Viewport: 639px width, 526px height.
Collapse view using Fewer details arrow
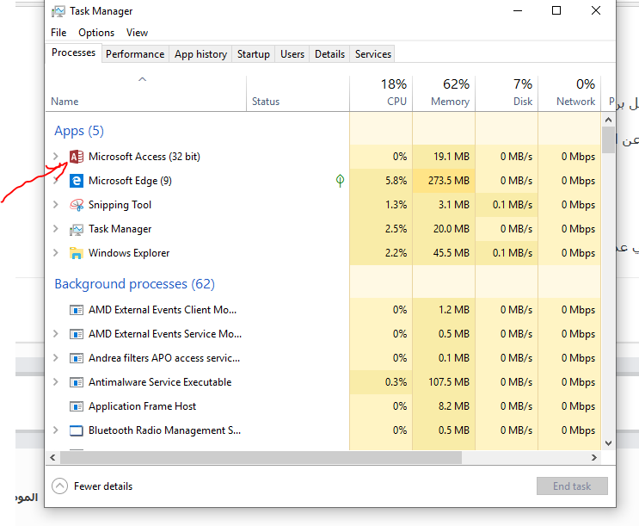(59, 486)
